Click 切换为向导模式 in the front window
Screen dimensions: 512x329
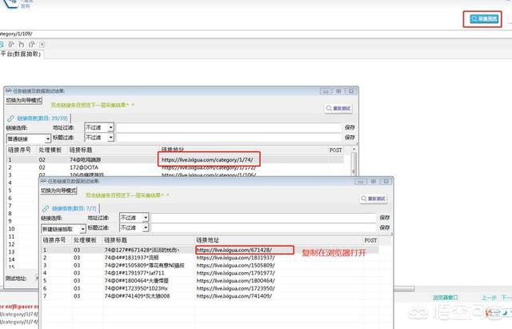(59, 191)
